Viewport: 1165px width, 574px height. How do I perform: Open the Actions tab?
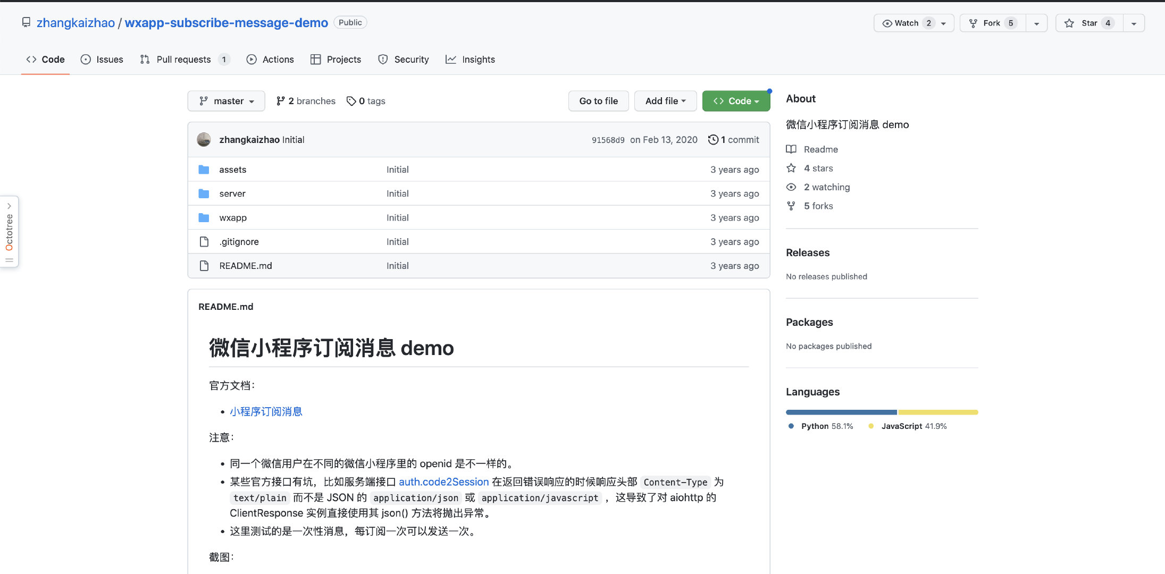(x=270, y=60)
